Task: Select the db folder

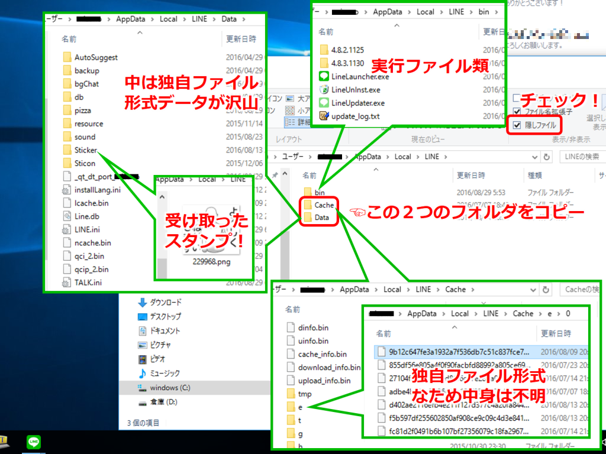Action: tap(73, 98)
